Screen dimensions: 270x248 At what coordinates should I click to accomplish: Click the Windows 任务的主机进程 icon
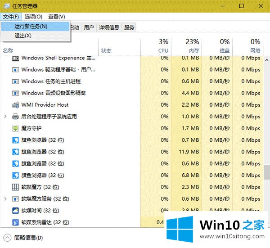coord(15,81)
